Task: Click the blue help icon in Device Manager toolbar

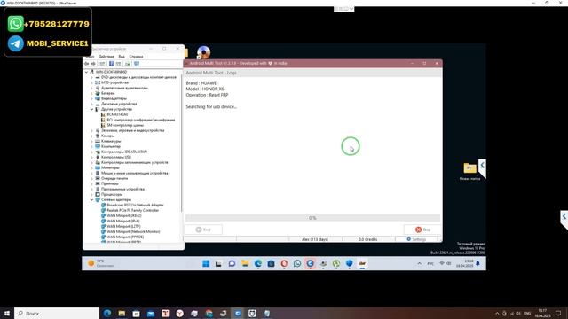Action: coord(111,64)
